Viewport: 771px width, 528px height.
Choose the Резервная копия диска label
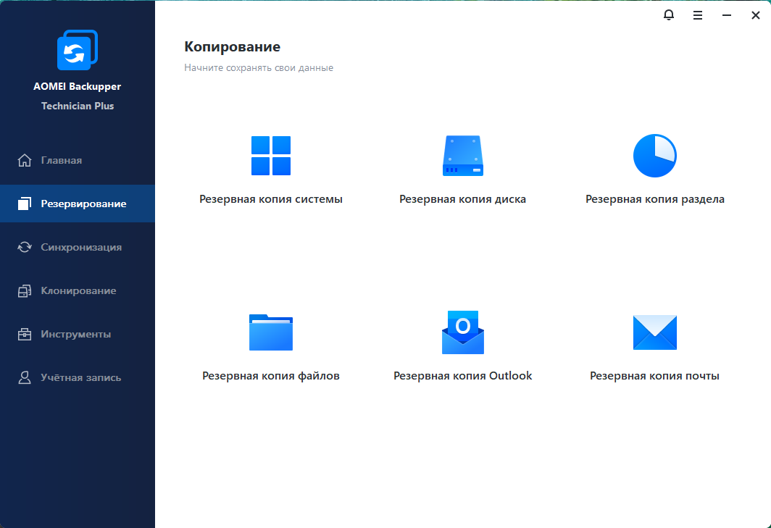462,199
